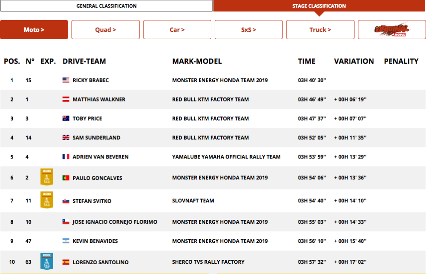Click the Austrian flag beside Matthias Walkner
This screenshot has width=426, height=274.
click(x=66, y=99)
